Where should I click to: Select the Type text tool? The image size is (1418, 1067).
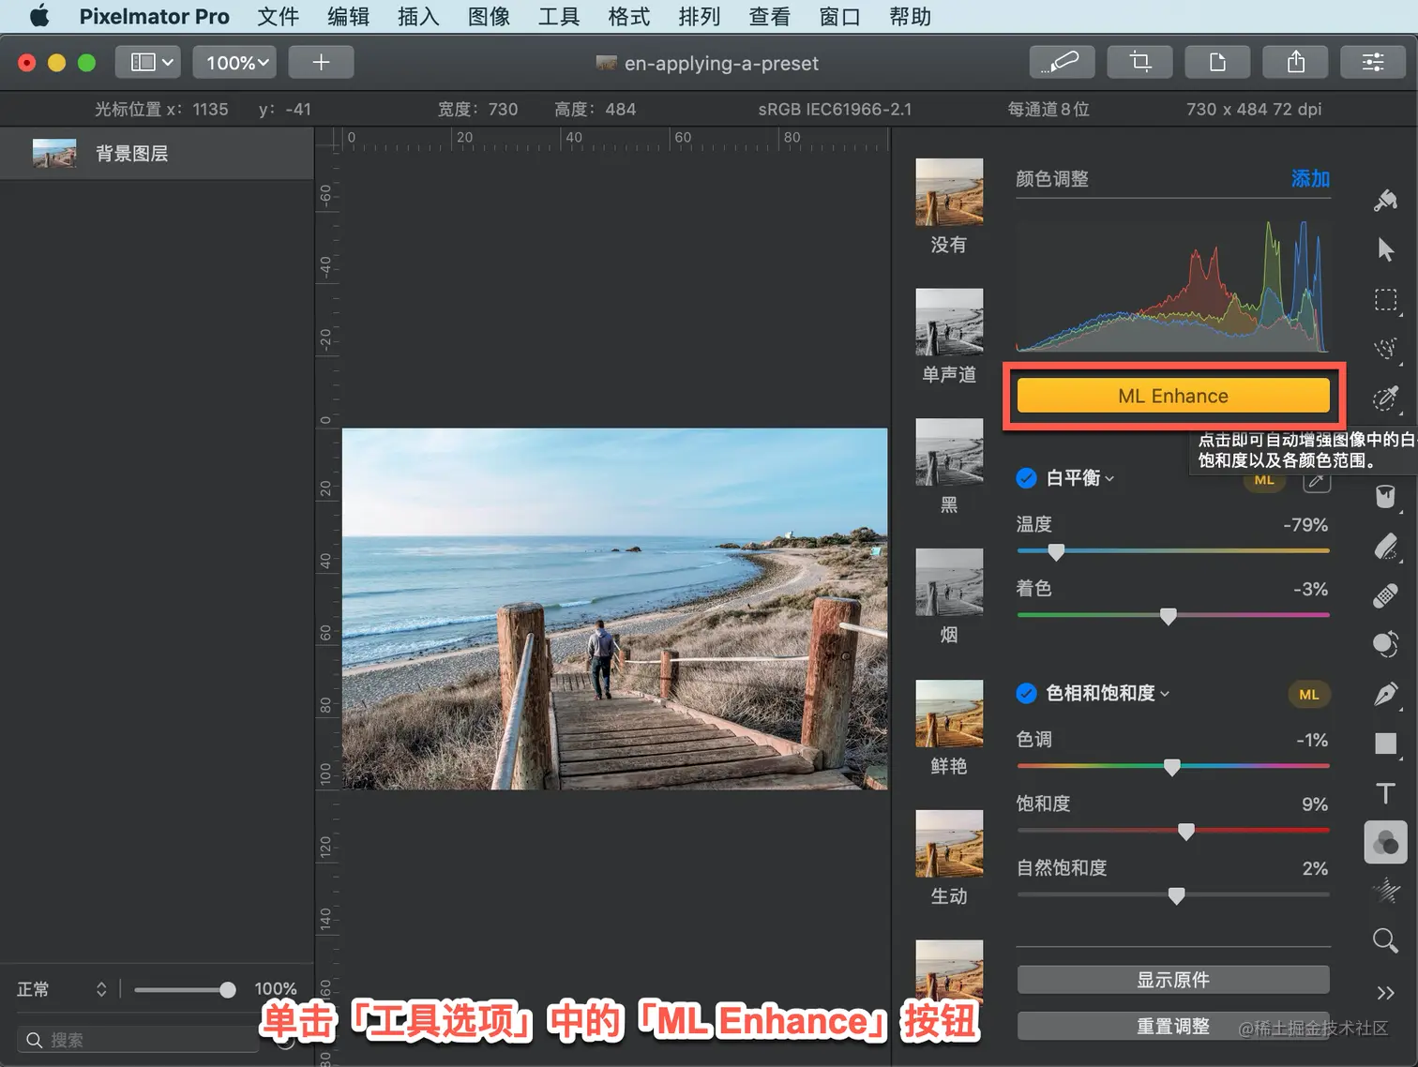click(1385, 793)
